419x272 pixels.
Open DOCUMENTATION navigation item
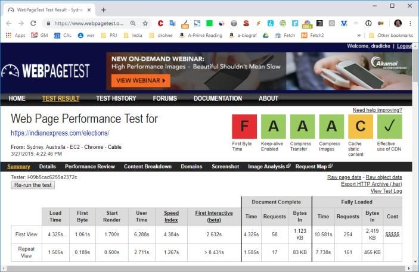click(218, 98)
